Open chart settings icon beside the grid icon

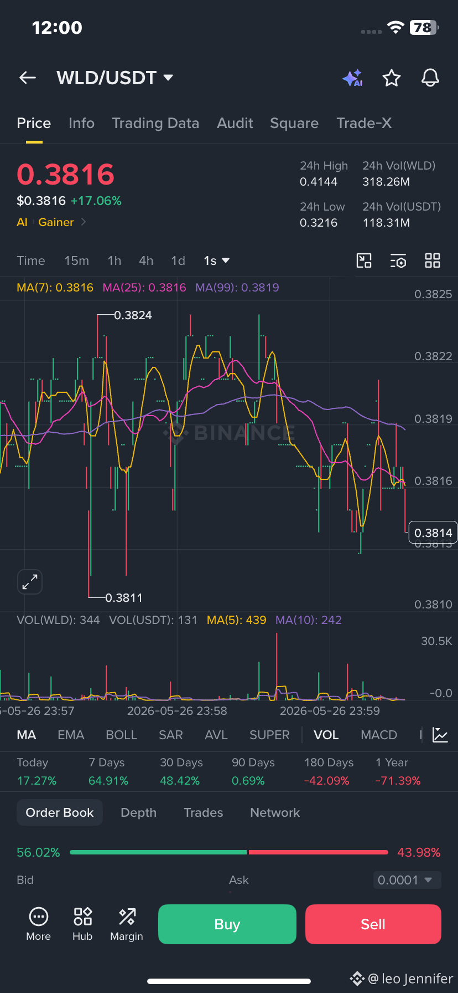coord(398,260)
